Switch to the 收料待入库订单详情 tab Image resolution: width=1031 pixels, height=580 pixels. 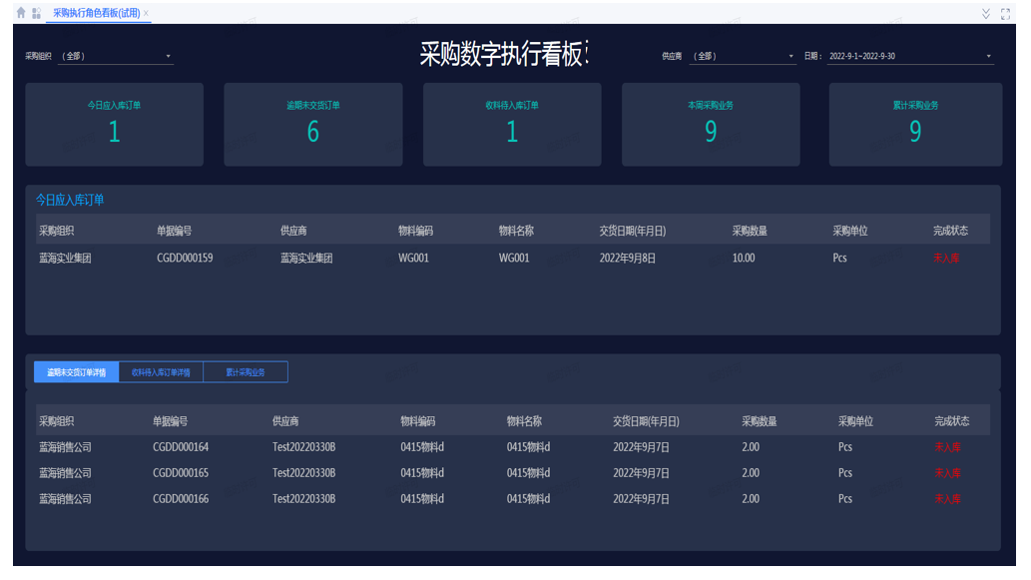pyautogui.click(x=164, y=370)
